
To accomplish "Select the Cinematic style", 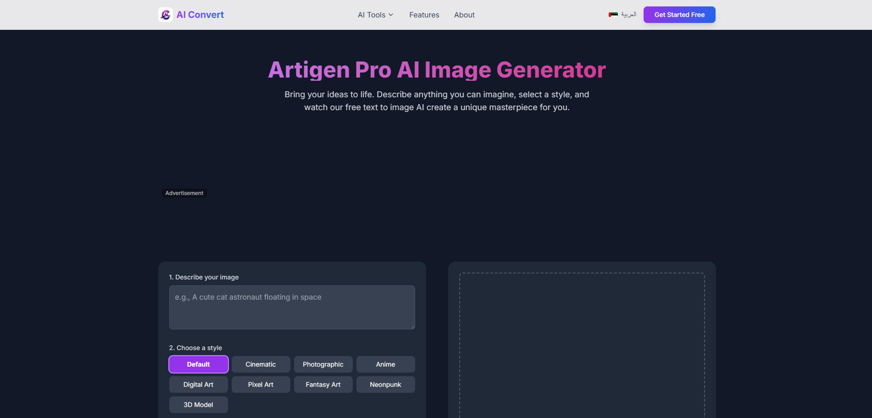I will click(261, 364).
